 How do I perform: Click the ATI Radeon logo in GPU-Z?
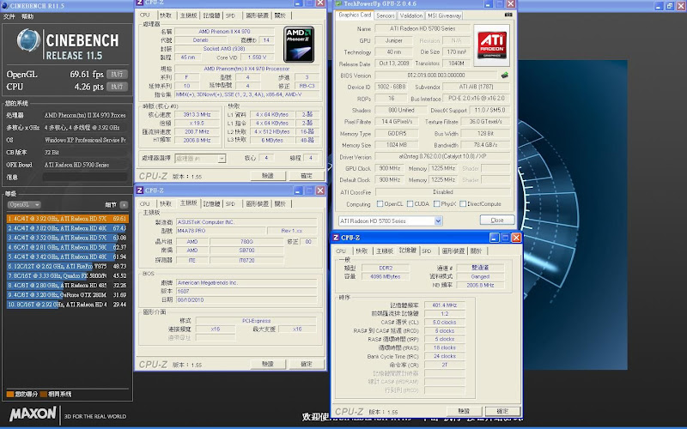pyautogui.click(x=492, y=45)
